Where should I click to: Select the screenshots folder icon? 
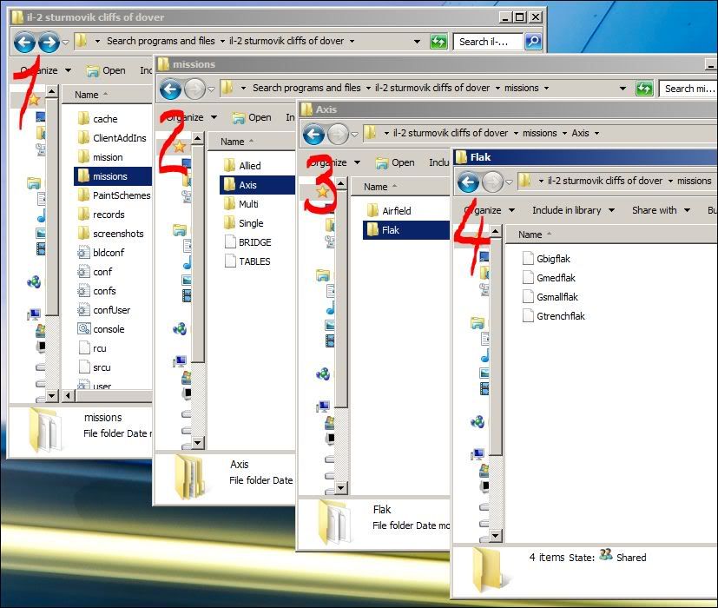click(83, 234)
